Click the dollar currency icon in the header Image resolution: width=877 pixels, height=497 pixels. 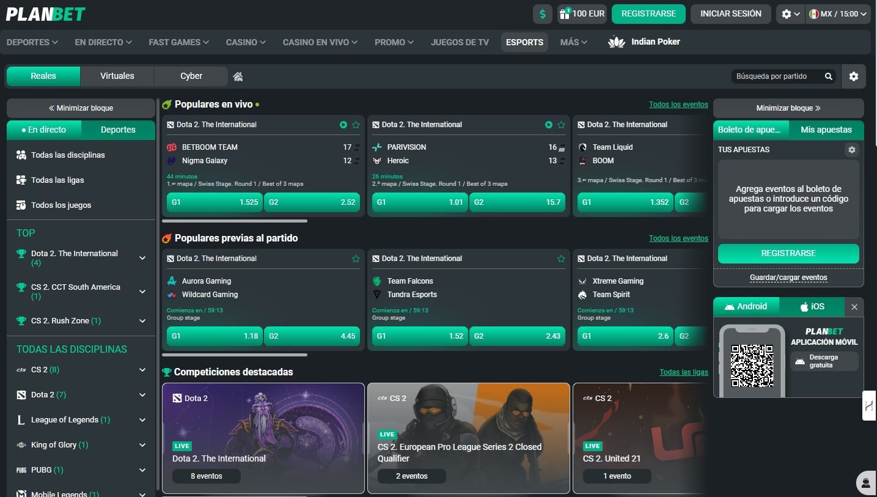[542, 14]
